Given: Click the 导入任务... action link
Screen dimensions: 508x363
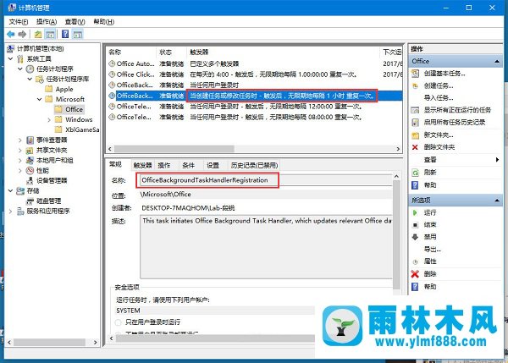Looking at the screenshot, I should [439, 98].
